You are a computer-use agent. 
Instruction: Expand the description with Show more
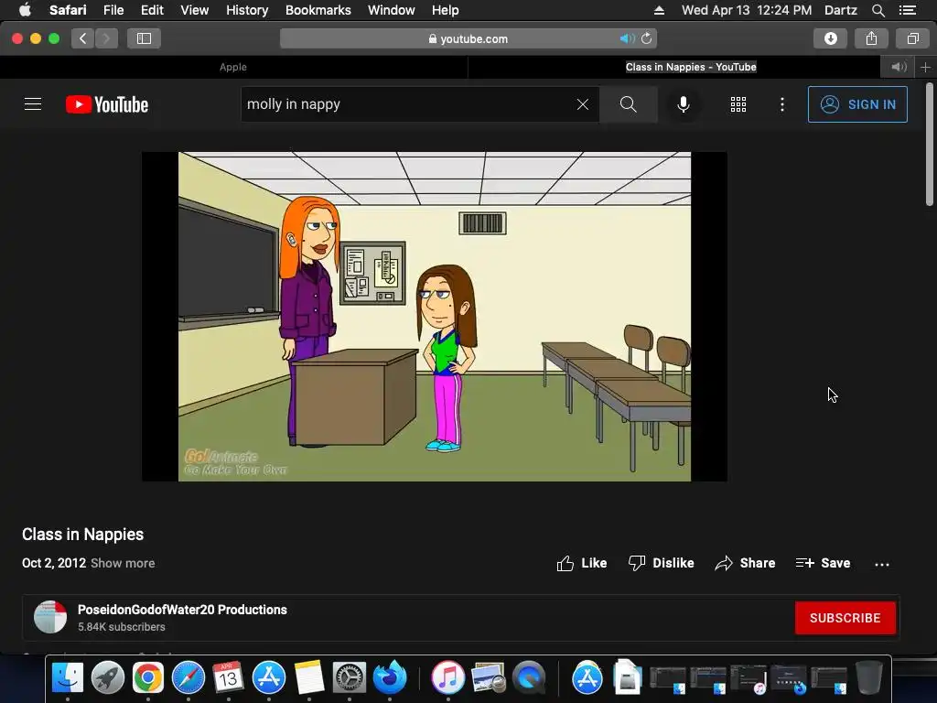[123, 563]
